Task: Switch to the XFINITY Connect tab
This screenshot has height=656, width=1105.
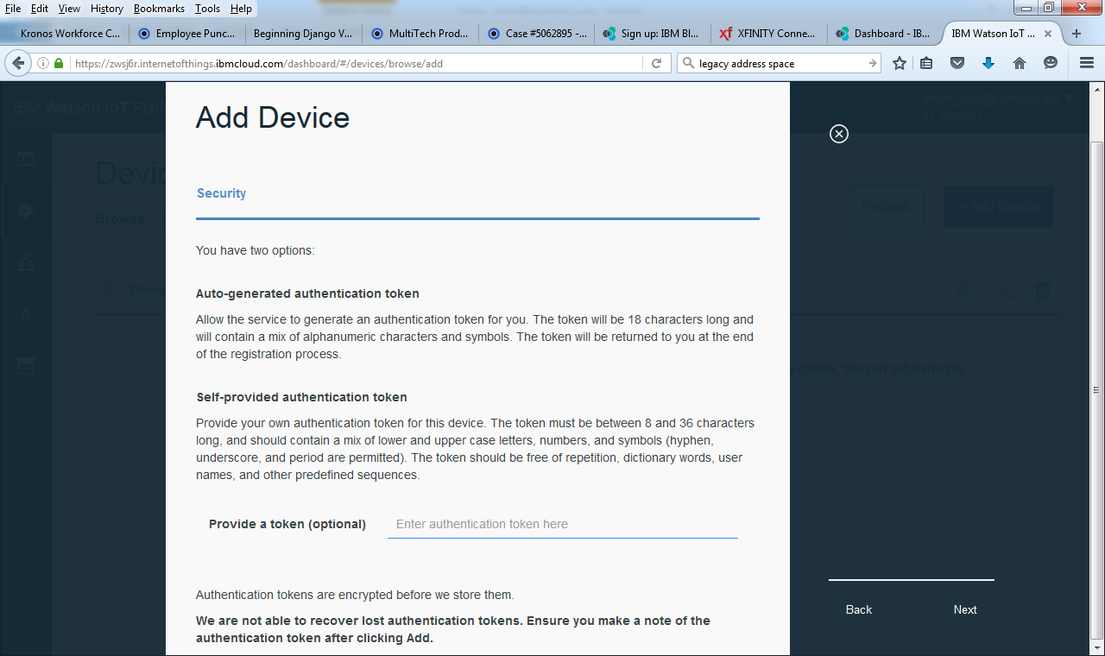Action: (x=768, y=34)
